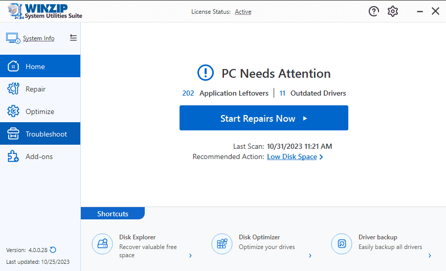Open the System Info link
Viewport: 446px width, 271px height.
38,38
